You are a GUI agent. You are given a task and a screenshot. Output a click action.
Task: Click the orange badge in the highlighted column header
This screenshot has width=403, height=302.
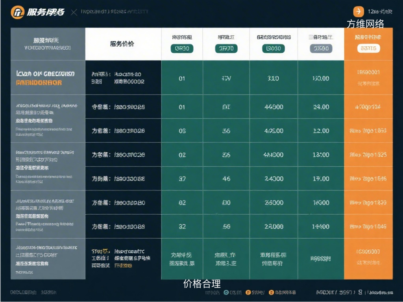pyautogui.click(x=369, y=49)
